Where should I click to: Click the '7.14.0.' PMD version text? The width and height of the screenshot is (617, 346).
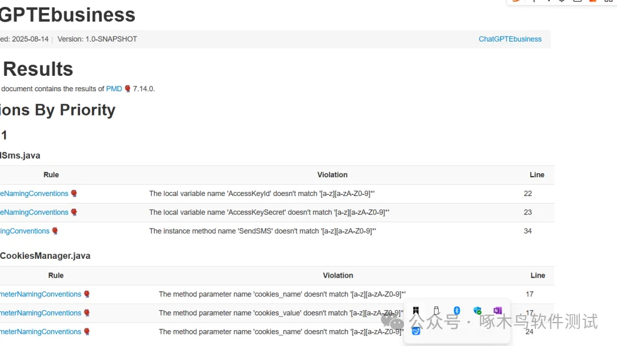coord(144,89)
